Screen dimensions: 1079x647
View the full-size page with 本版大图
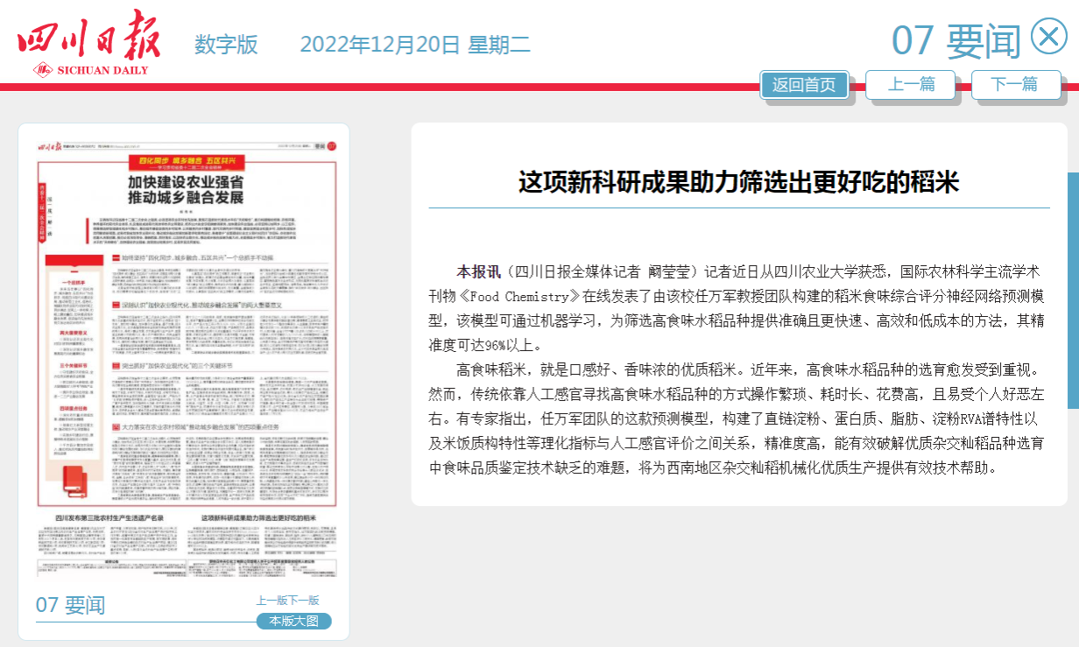(293, 621)
